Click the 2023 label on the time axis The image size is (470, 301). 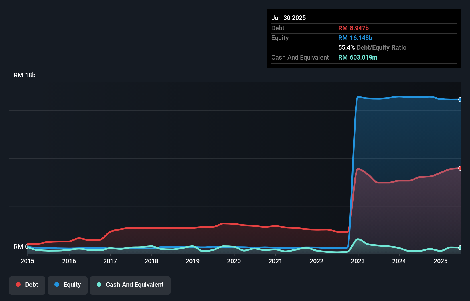coord(358,261)
